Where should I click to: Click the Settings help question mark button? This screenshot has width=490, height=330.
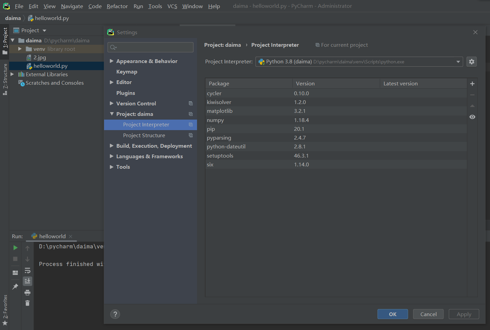pos(115,314)
